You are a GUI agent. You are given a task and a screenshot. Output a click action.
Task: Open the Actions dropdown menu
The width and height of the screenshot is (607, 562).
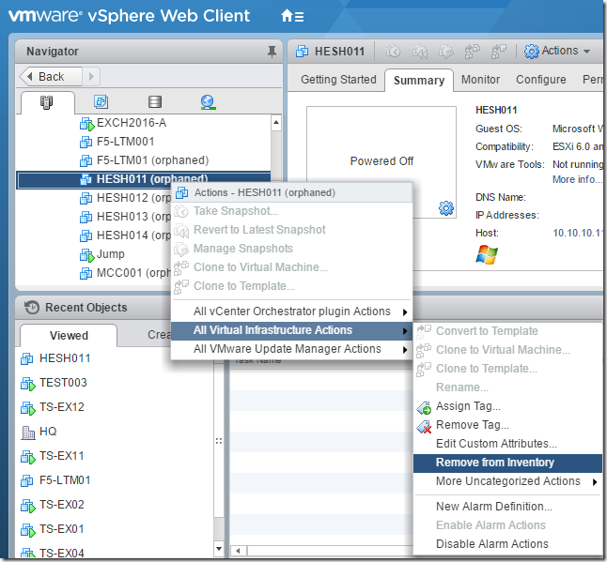click(557, 51)
